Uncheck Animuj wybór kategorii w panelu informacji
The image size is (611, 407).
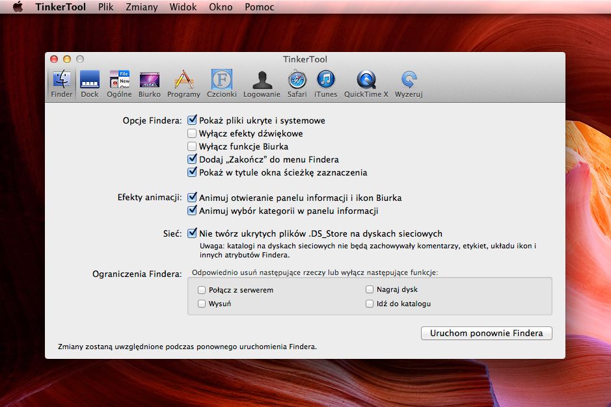click(192, 210)
